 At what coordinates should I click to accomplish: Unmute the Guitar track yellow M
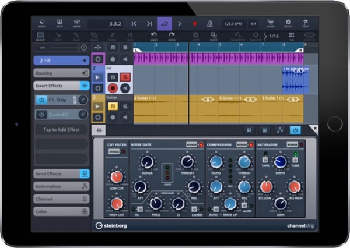(x=113, y=107)
